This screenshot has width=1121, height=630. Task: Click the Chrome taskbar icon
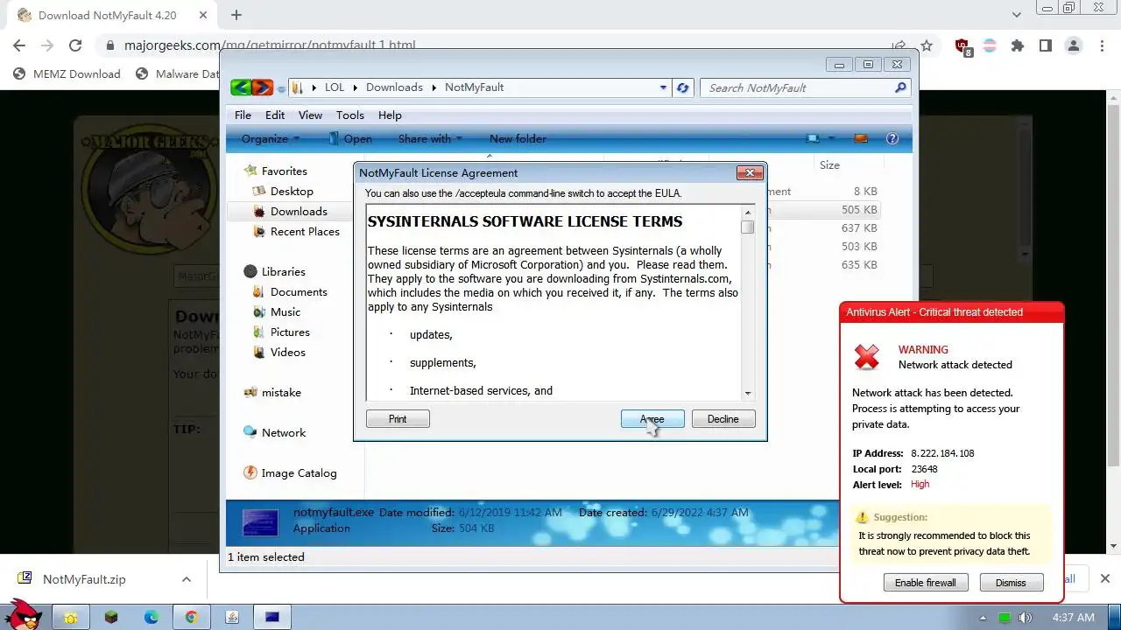click(x=191, y=617)
